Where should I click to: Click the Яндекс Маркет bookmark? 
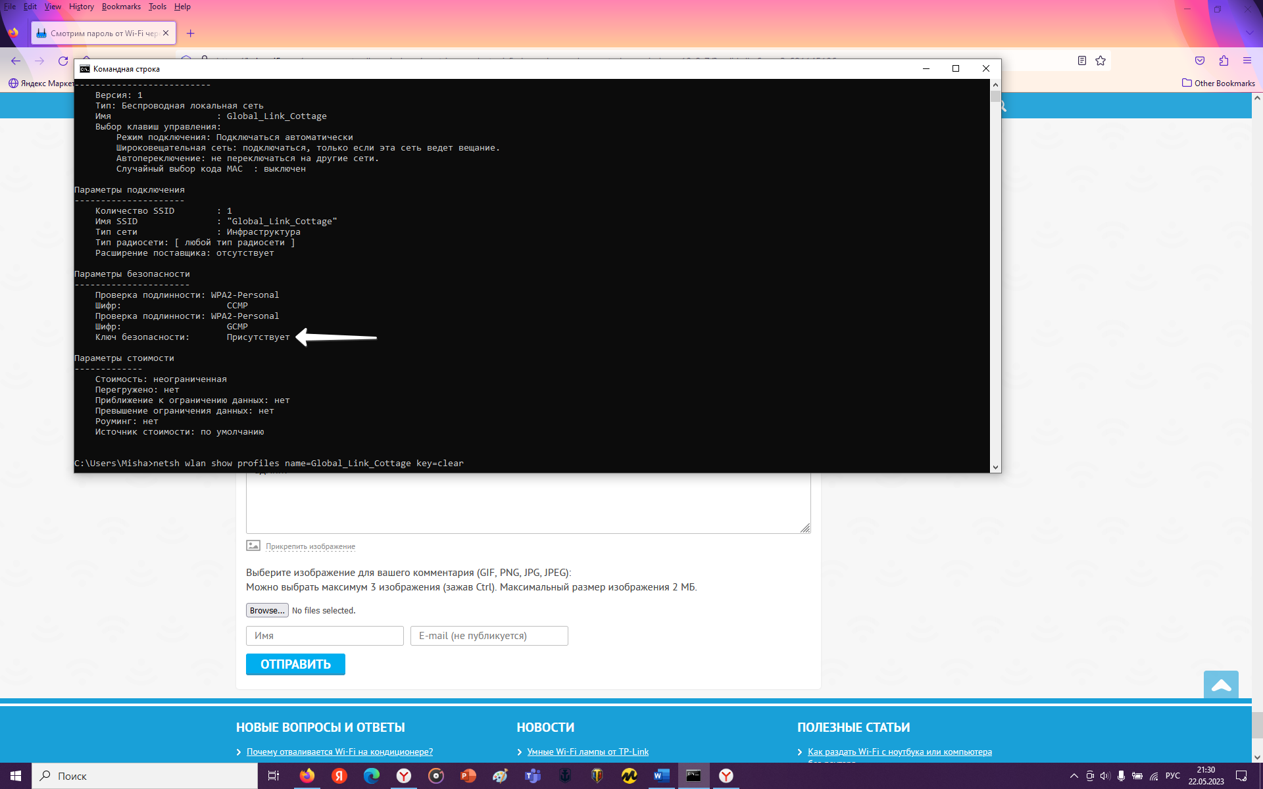click(x=41, y=83)
